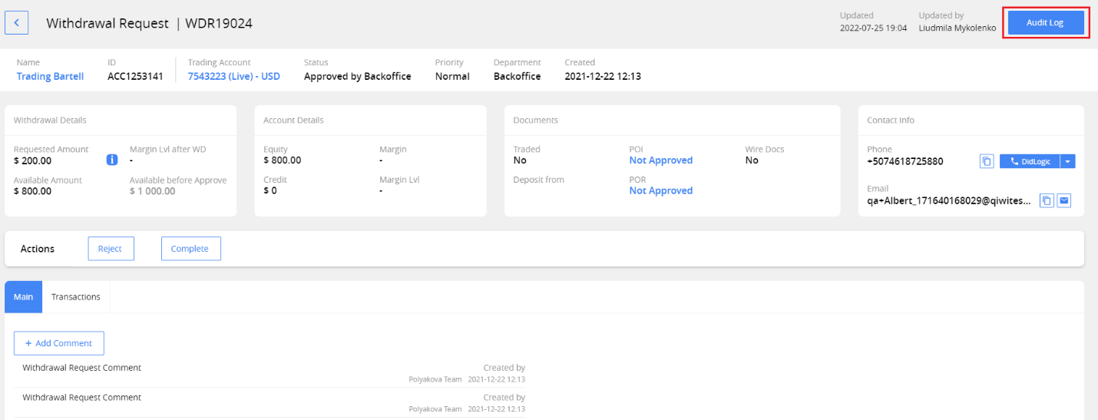Complete the withdrawal request

tap(190, 249)
